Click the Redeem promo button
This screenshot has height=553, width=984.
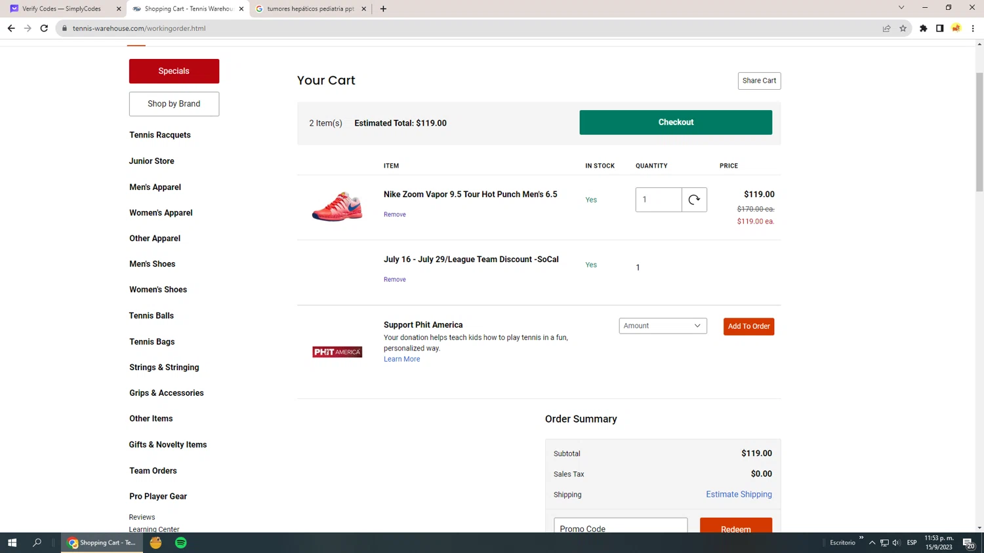point(735,526)
